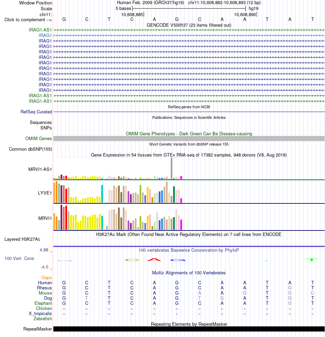
Task: Select the Chicken alignment row label
Action: 44,309
